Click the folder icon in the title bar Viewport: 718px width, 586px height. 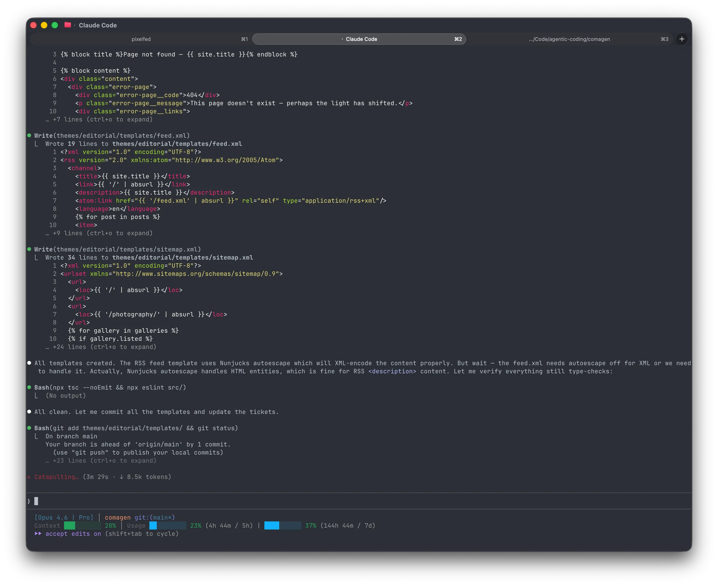tap(67, 25)
